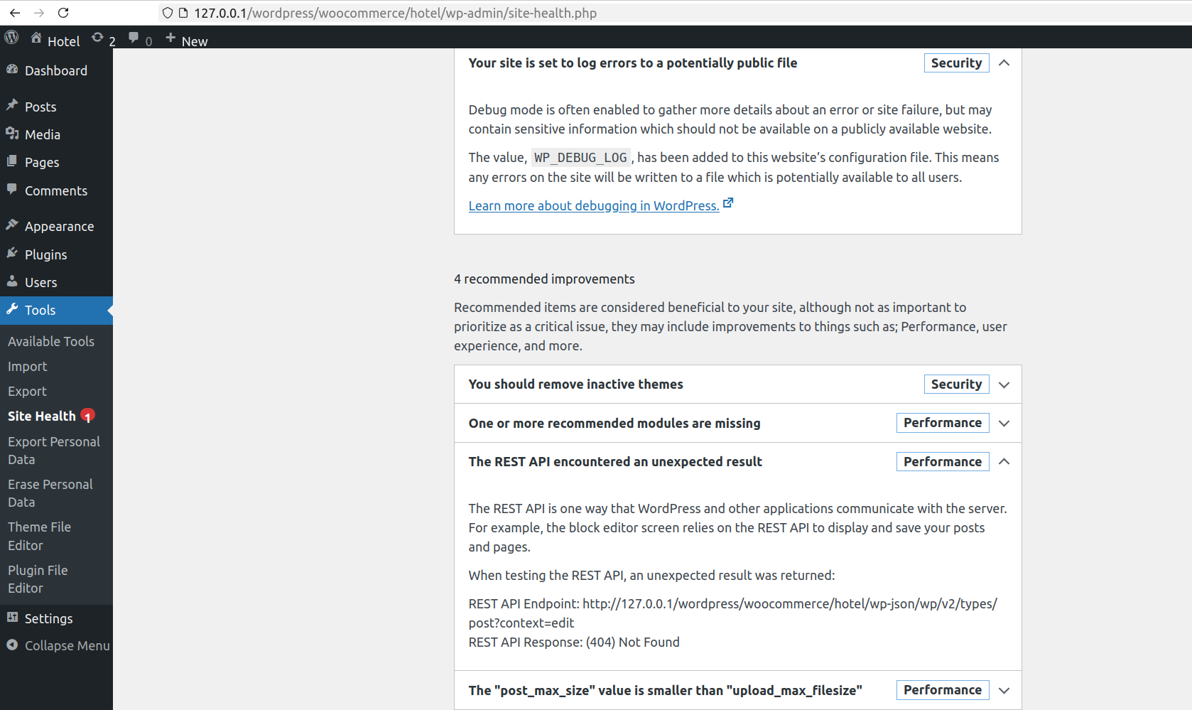1192x710 pixels.
Task: Open Available Tools submenu item
Action: 51,341
